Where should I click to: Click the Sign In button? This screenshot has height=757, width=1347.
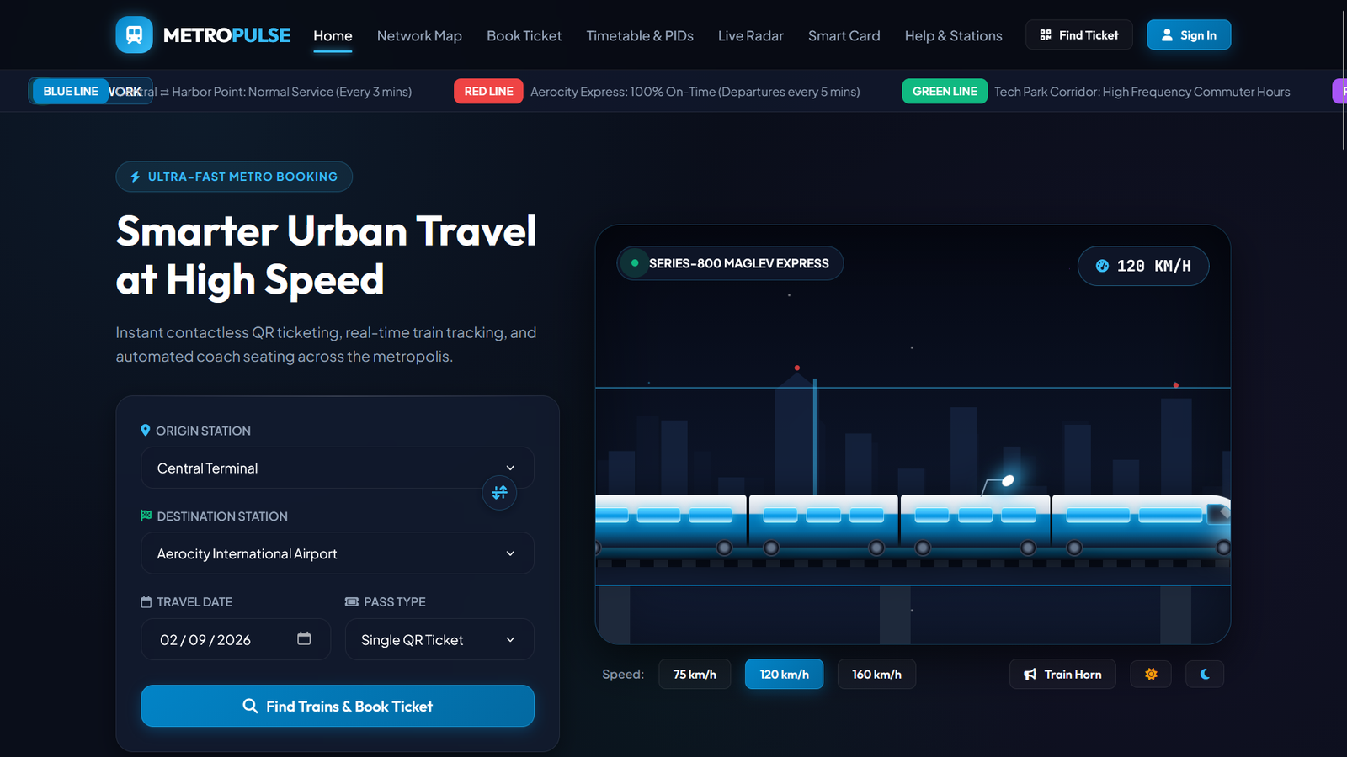coord(1188,34)
